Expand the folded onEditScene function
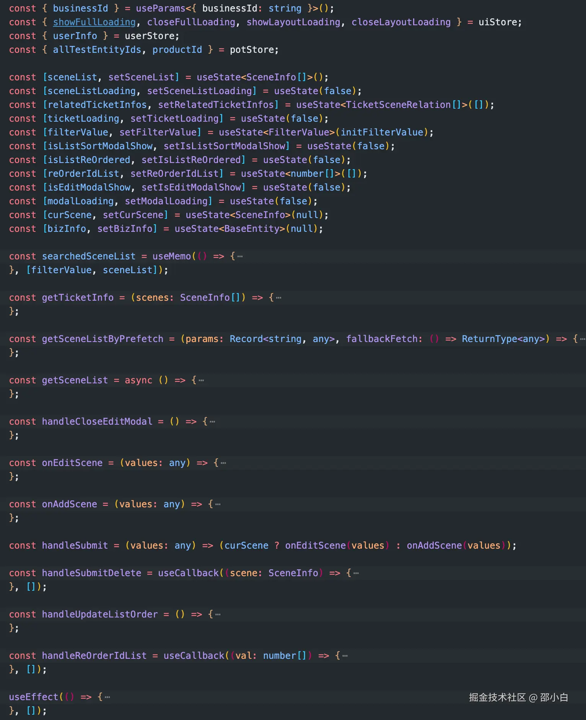The height and width of the screenshot is (720, 586). click(x=223, y=463)
